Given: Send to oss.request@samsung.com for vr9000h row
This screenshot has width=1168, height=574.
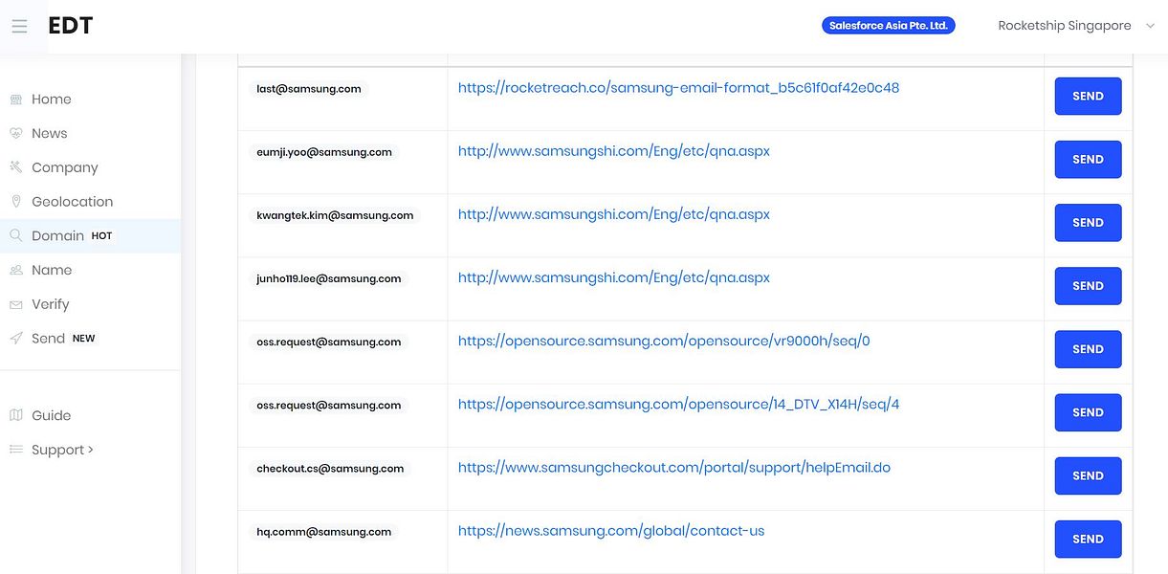Looking at the screenshot, I should 1088,349.
